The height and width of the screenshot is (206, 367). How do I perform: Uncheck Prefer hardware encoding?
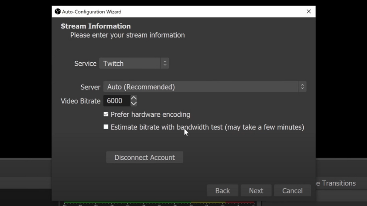(x=106, y=114)
